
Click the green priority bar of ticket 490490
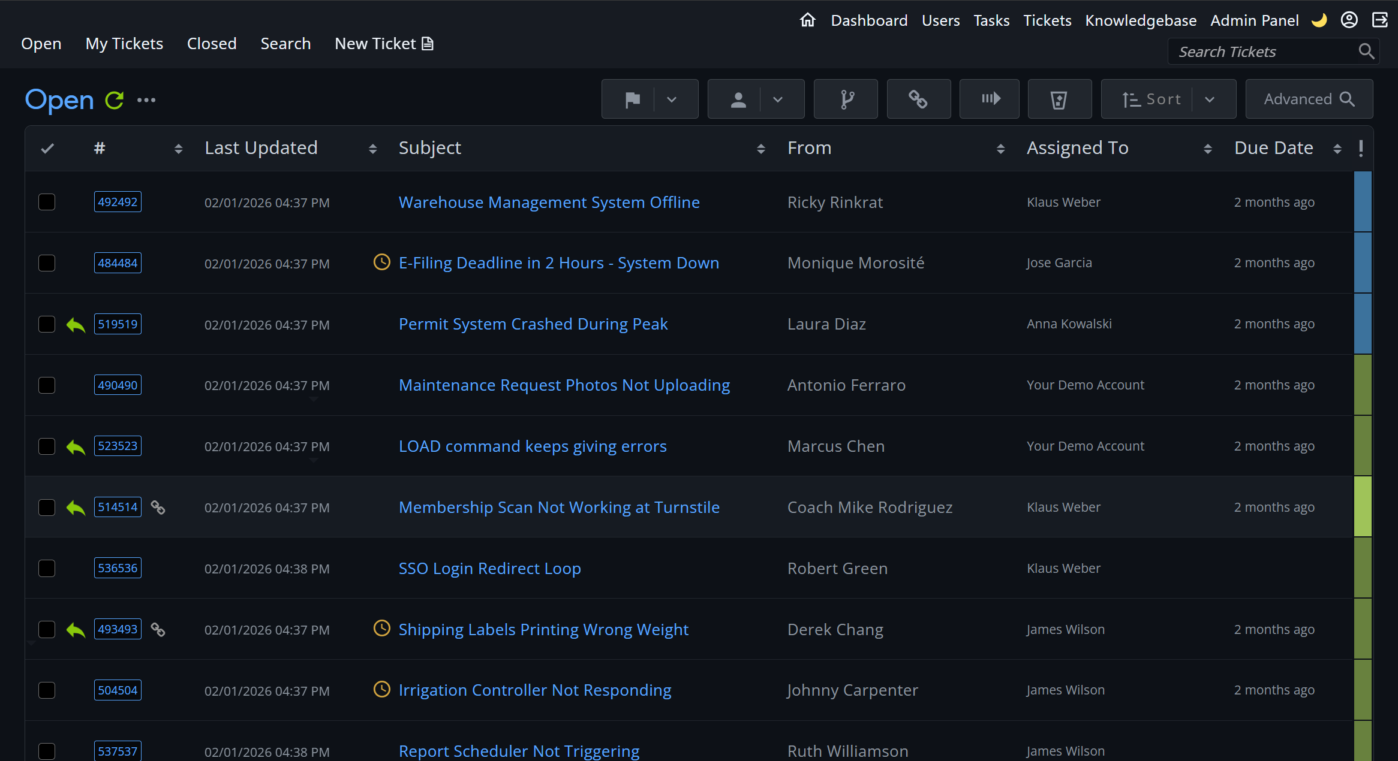1363,385
